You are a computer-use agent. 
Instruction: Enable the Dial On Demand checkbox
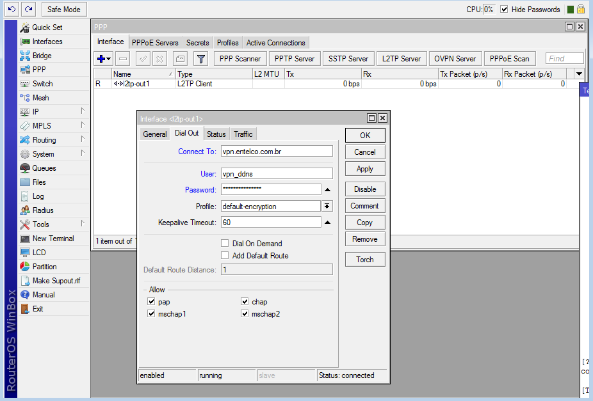point(225,244)
